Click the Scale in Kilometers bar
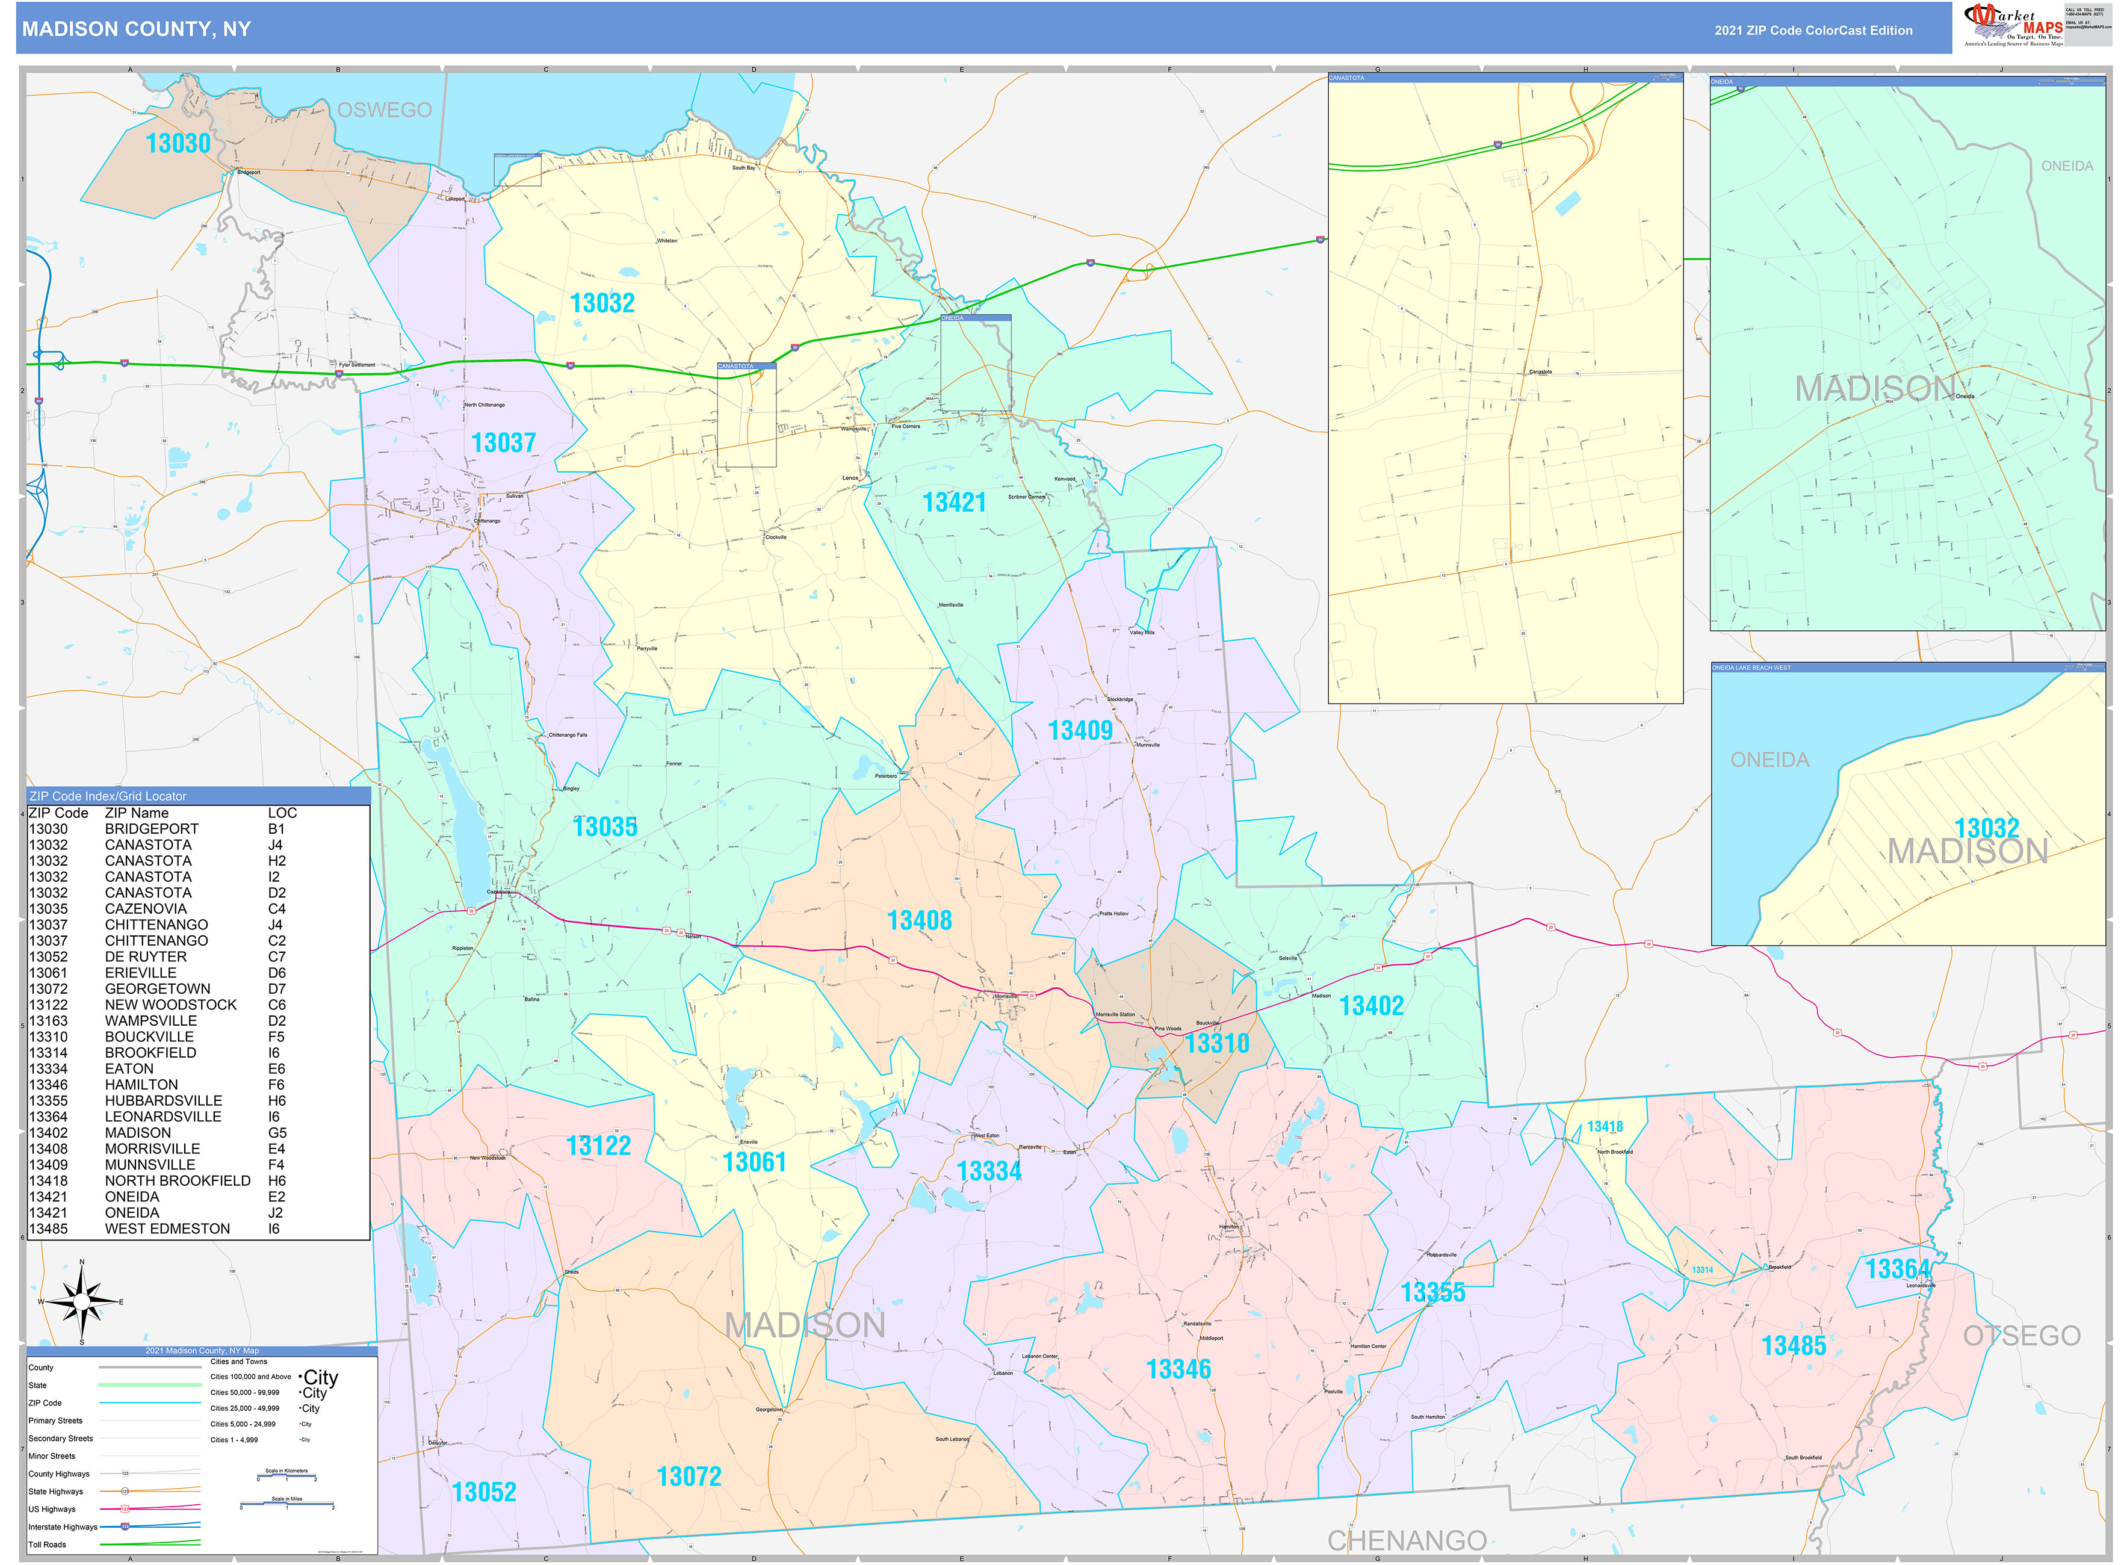The width and height of the screenshot is (2127, 1565). [286, 1476]
